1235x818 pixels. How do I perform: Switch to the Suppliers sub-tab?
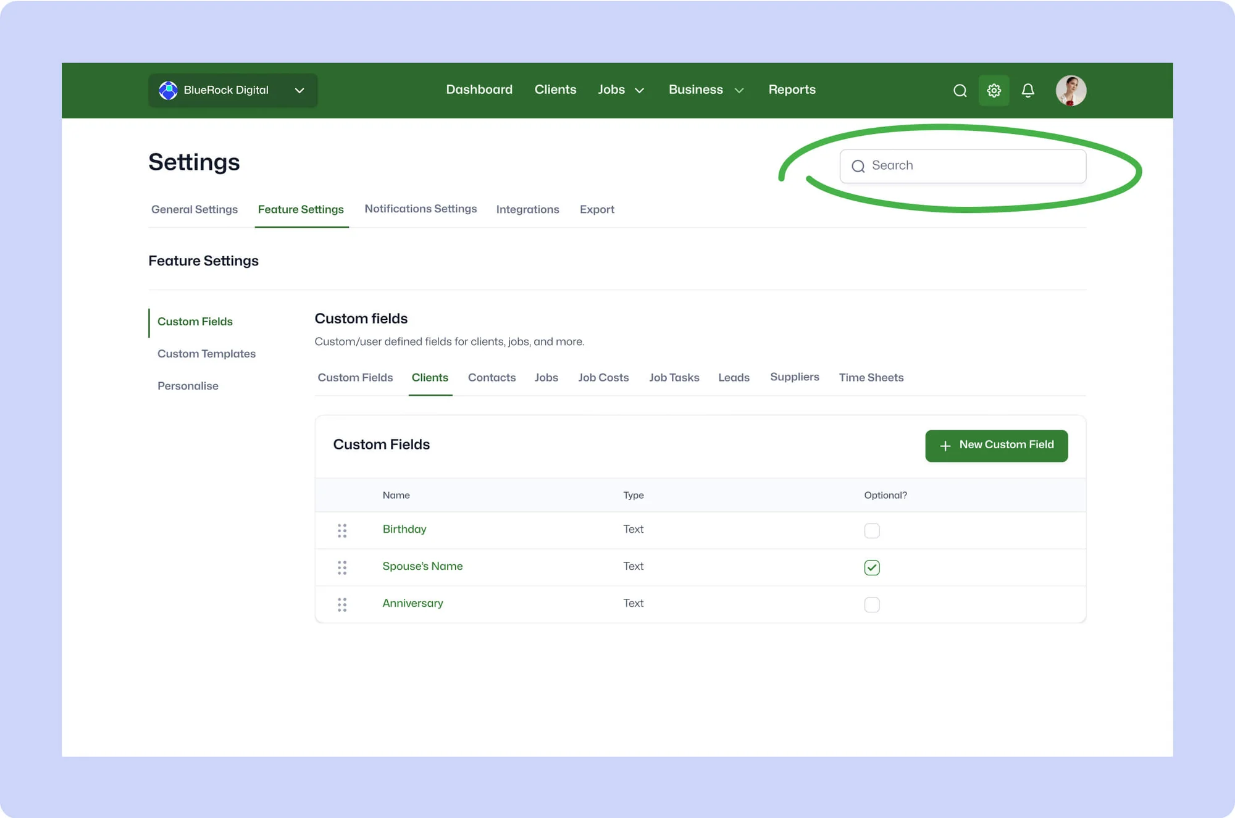pyautogui.click(x=794, y=377)
